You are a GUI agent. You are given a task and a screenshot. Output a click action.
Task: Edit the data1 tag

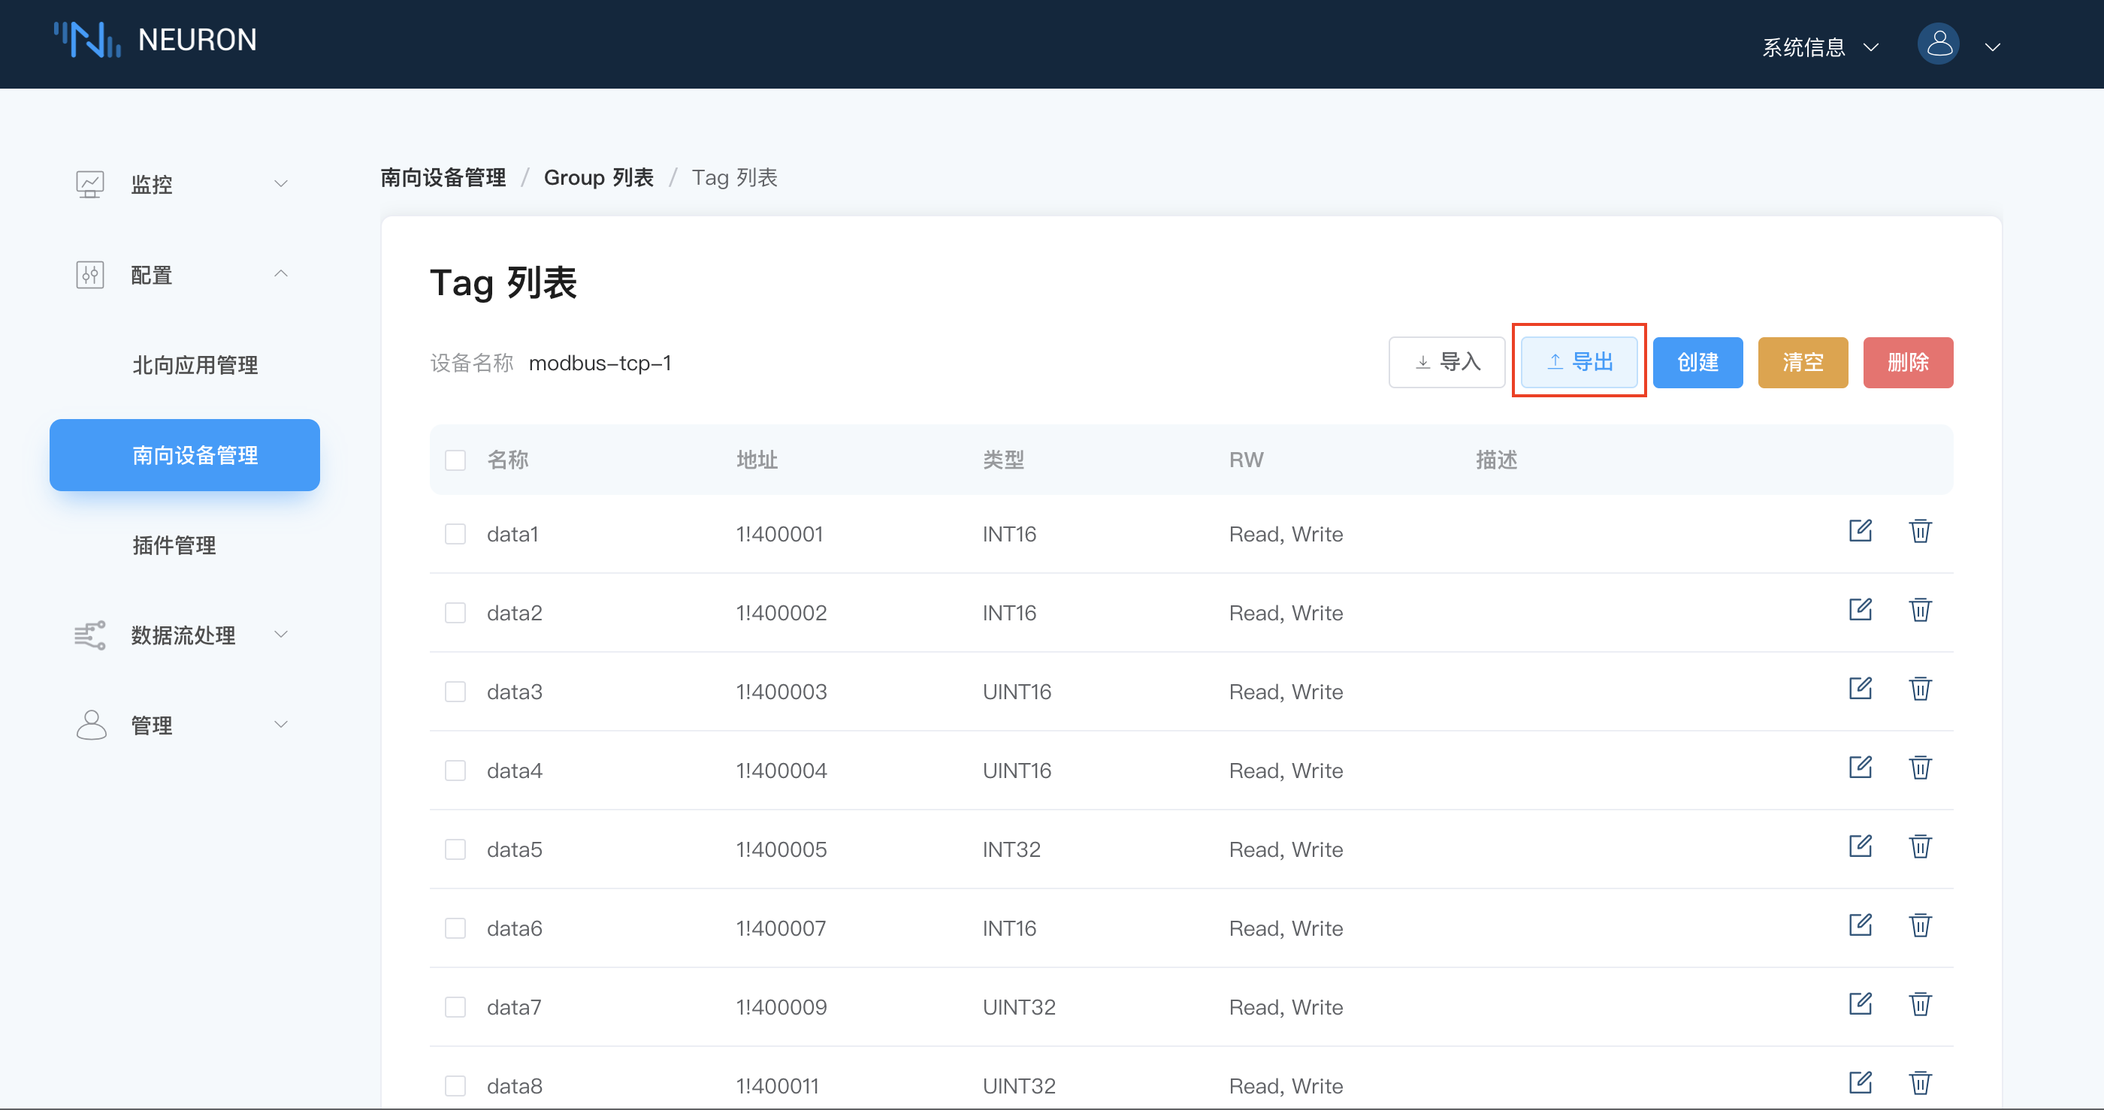[1860, 531]
